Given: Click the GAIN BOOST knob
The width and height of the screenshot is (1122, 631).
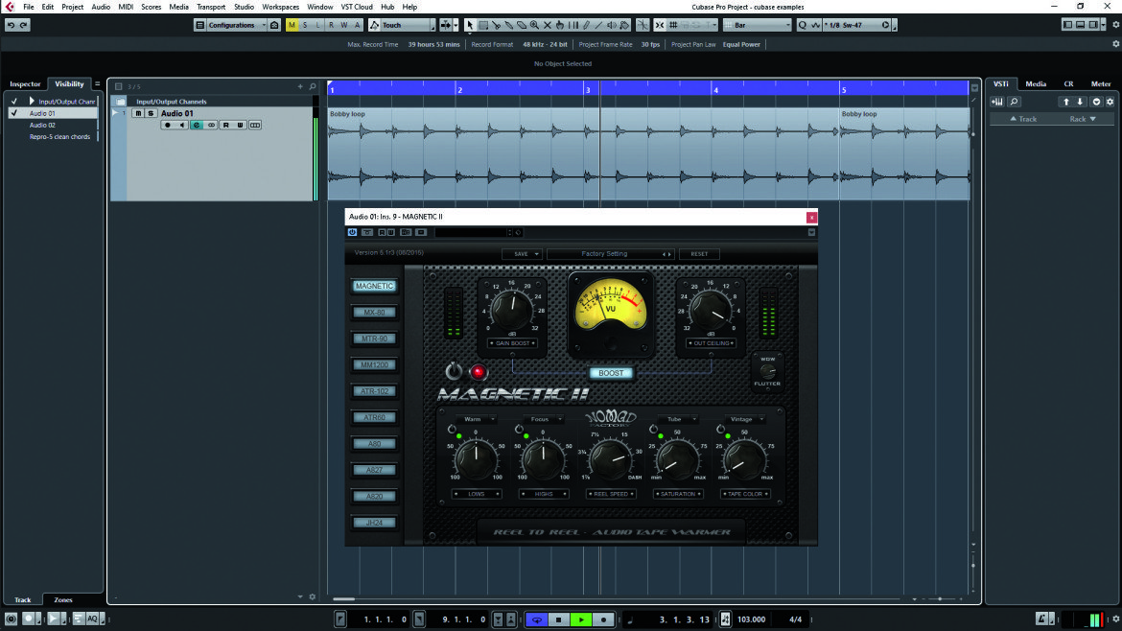Looking at the screenshot, I should point(512,310).
